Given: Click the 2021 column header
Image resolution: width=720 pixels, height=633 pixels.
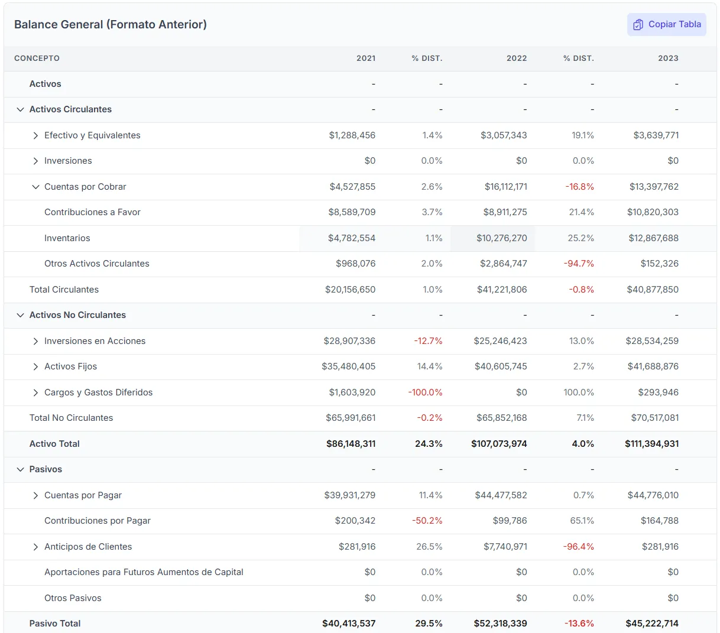Looking at the screenshot, I should coord(366,59).
